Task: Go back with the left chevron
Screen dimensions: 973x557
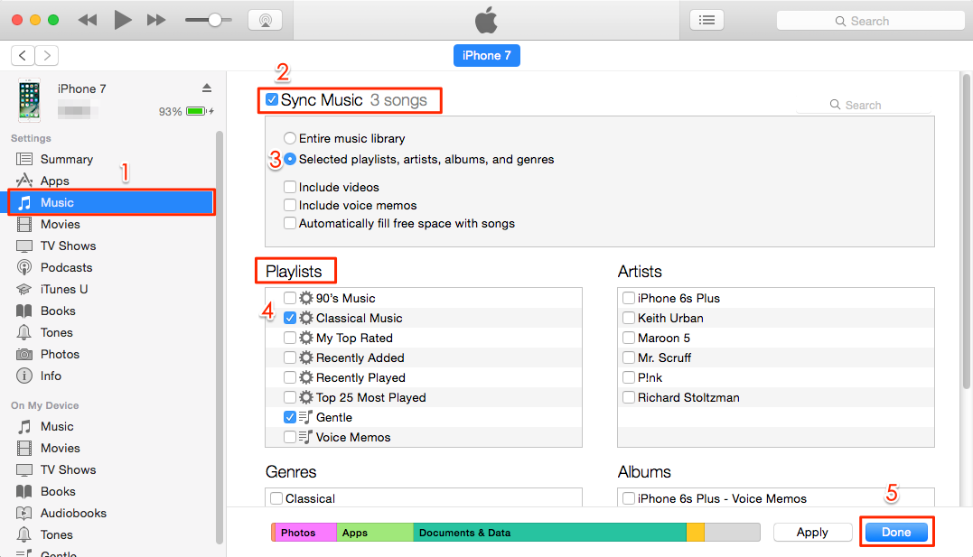Action: [x=23, y=56]
